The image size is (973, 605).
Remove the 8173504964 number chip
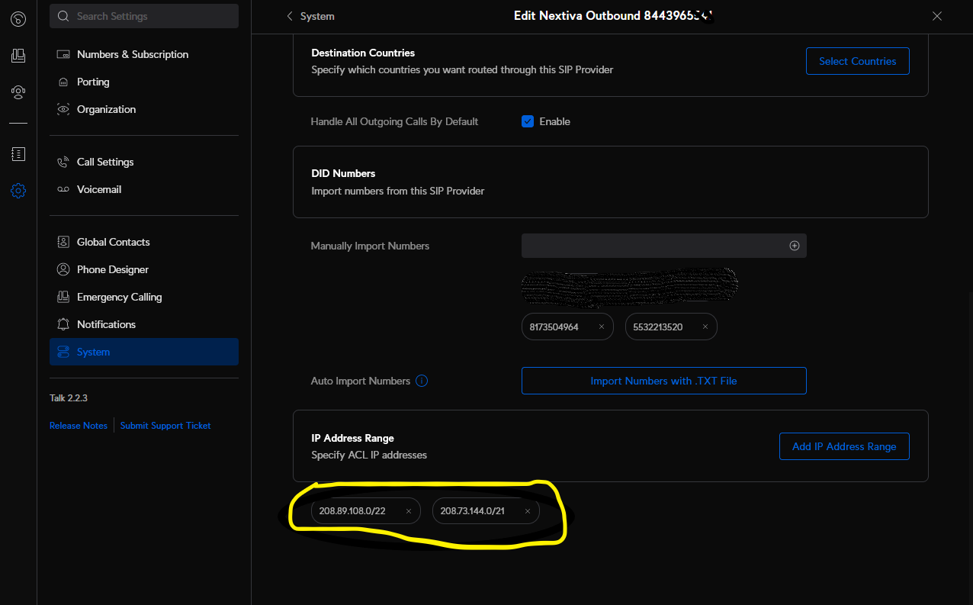(x=601, y=327)
